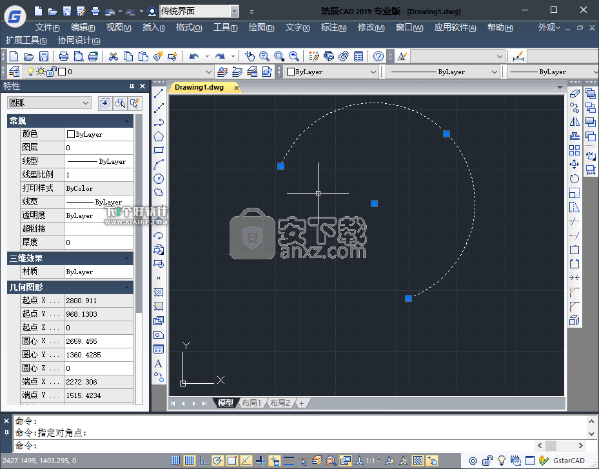Toggle Object Snap in status bar

point(232,461)
